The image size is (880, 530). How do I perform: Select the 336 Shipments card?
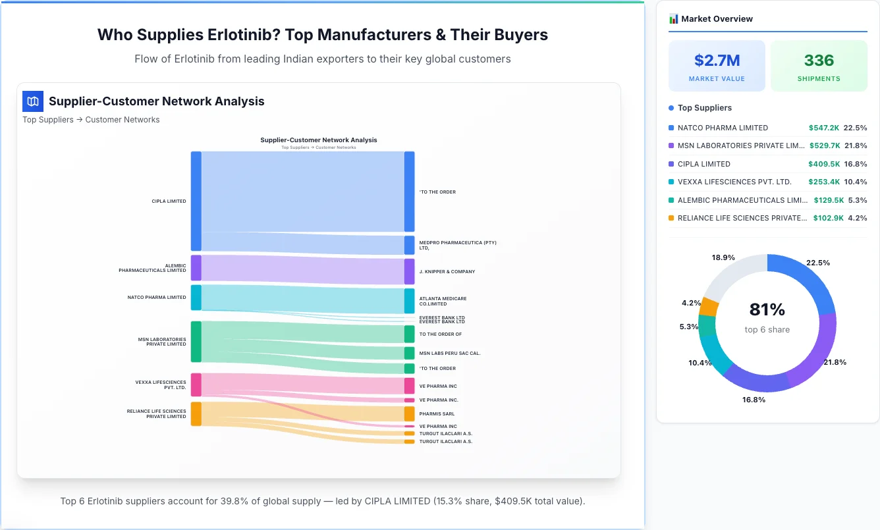click(819, 65)
